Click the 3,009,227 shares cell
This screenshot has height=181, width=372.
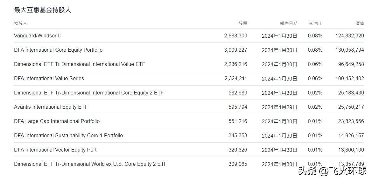pyautogui.click(x=235, y=50)
